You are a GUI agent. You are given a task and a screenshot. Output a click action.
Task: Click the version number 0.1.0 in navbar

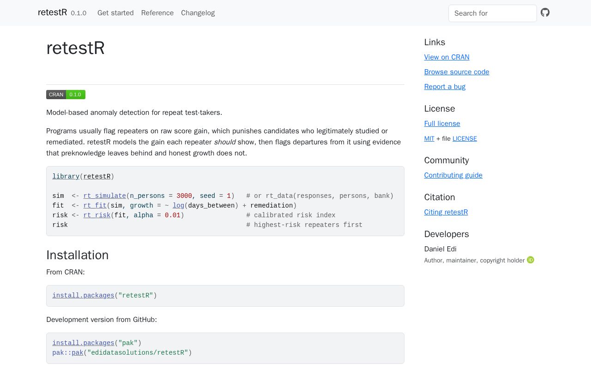click(78, 13)
